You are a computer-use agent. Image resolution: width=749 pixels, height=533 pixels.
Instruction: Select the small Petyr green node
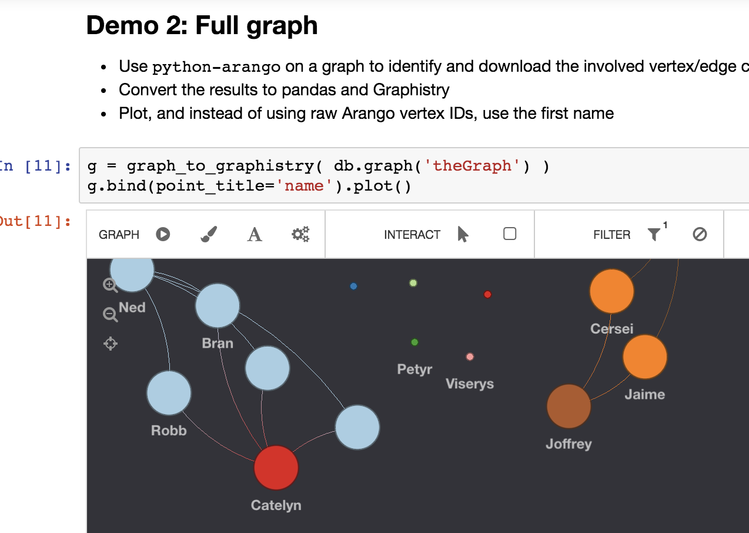pos(414,342)
